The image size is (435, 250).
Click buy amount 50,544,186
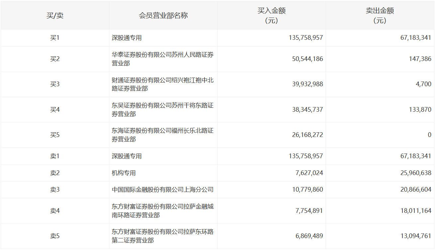point(307,59)
